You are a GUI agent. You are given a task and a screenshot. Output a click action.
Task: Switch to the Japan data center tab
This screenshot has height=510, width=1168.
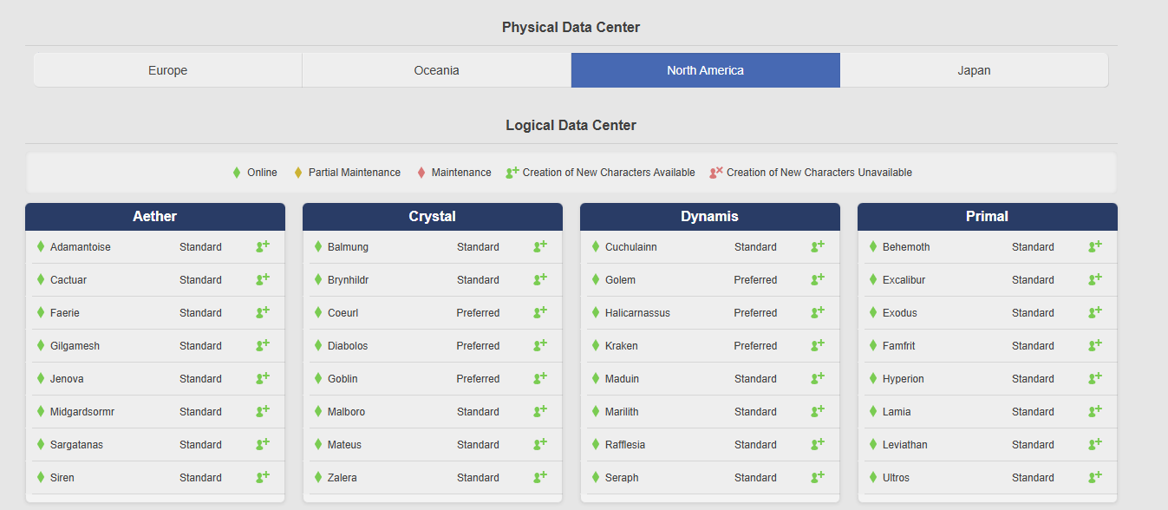974,70
